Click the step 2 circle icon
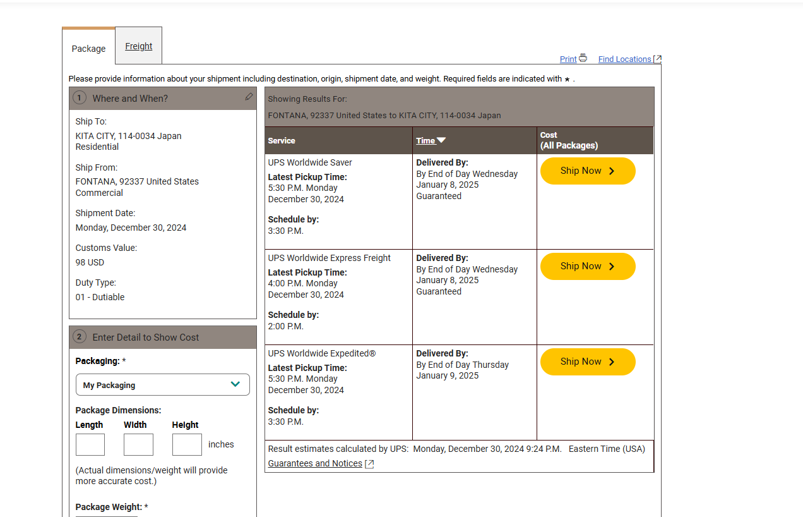Viewport: 803px width, 517px height. pyautogui.click(x=79, y=337)
